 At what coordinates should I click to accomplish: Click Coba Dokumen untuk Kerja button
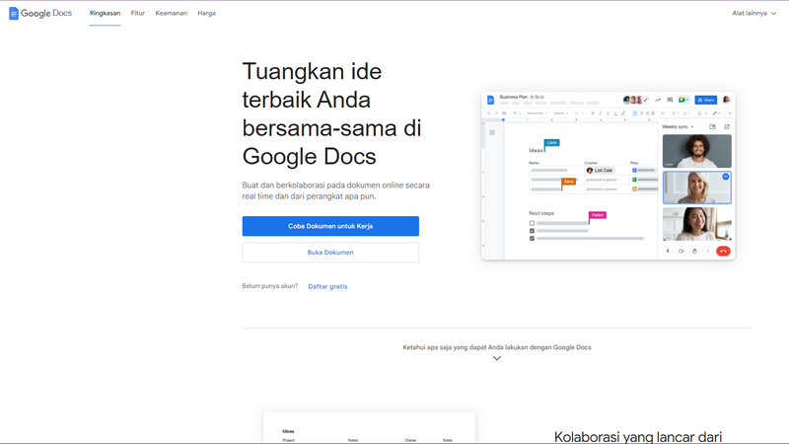pos(330,226)
